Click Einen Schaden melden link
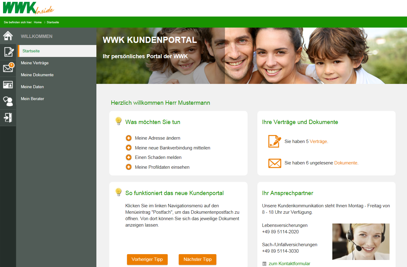The width and height of the screenshot is (407, 267). 158,157
